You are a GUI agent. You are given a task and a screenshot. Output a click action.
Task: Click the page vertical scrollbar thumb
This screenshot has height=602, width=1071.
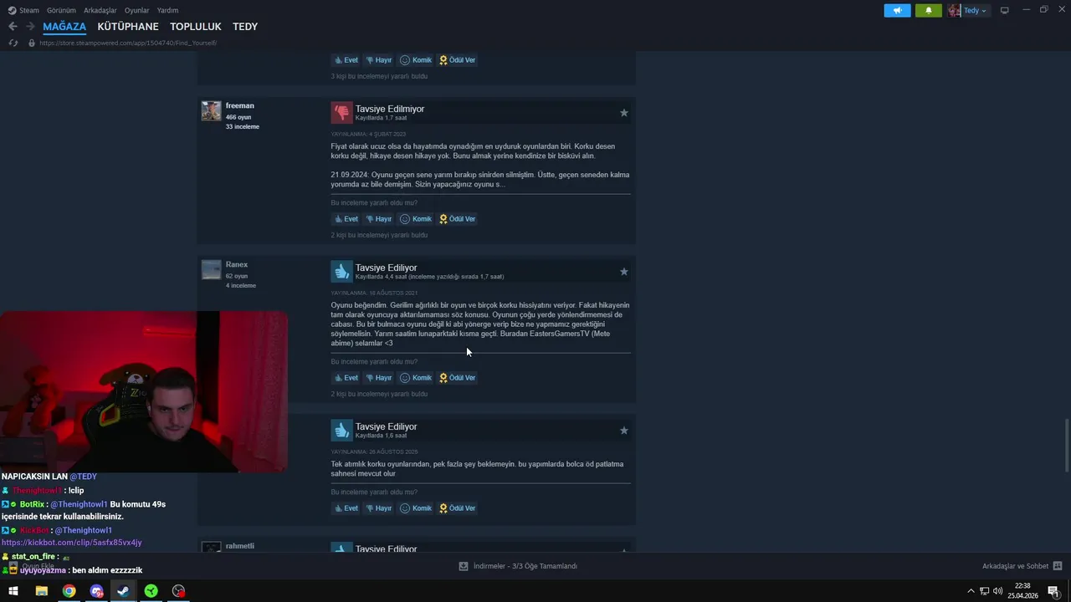coord(1067,446)
